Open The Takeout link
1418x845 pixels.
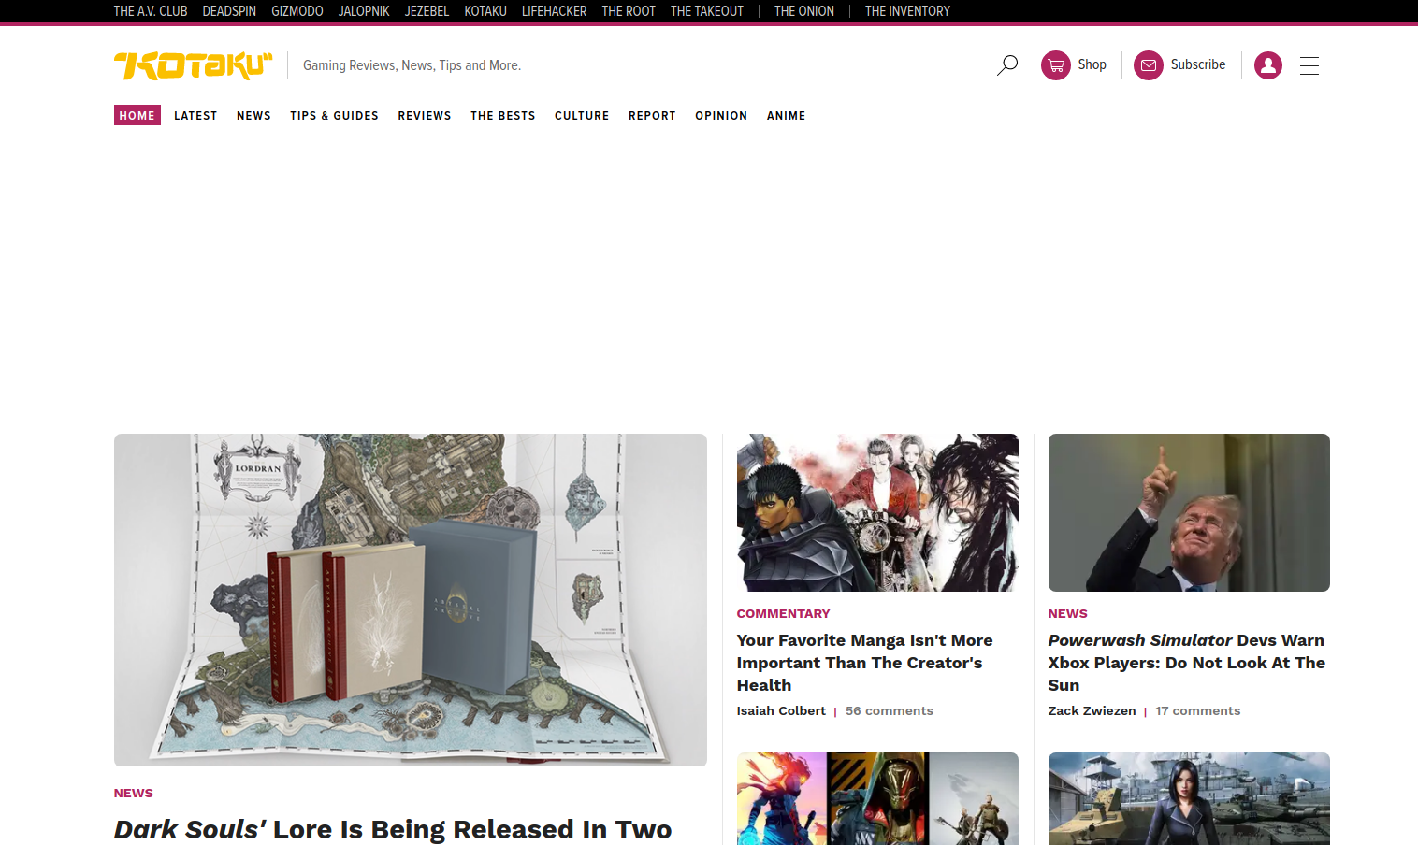pos(707,11)
